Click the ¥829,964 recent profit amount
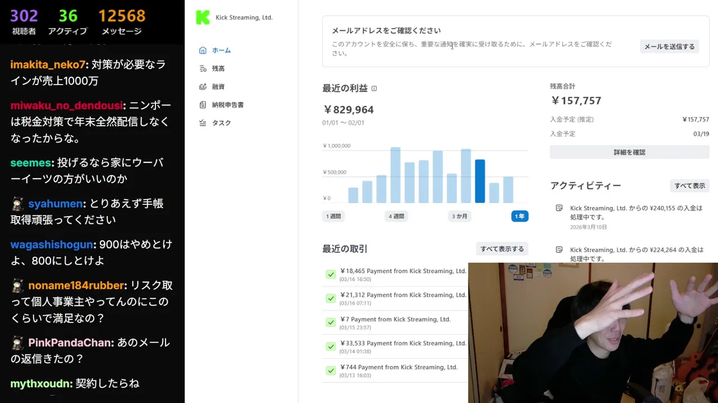This screenshot has width=718, height=403. tap(348, 110)
